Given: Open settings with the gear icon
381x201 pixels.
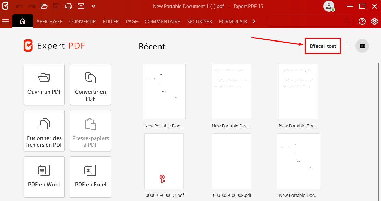Looking at the screenshot, I should click(x=374, y=21).
